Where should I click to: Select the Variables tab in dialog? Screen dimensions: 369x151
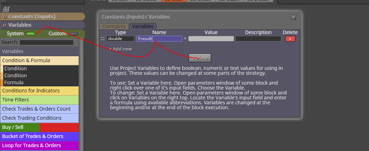[x=143, y=26]
